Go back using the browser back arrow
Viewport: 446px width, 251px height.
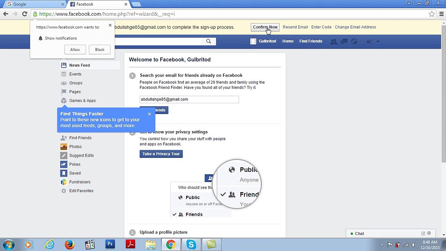6,14
